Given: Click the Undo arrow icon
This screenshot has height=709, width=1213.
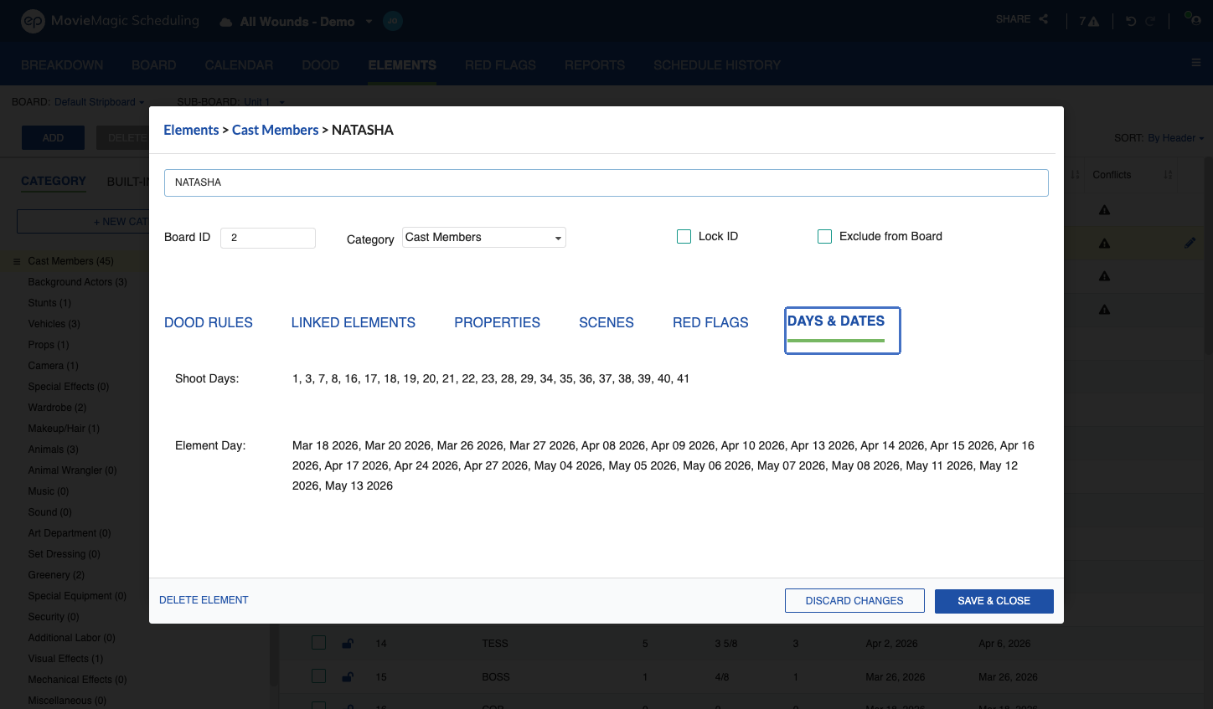Looking at the screenshot, I should click(1131, 21).
